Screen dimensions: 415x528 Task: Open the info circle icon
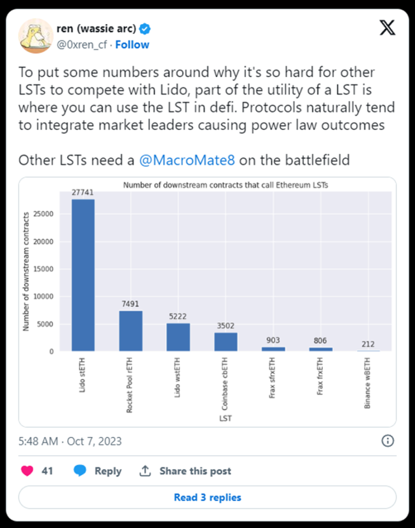388,441
